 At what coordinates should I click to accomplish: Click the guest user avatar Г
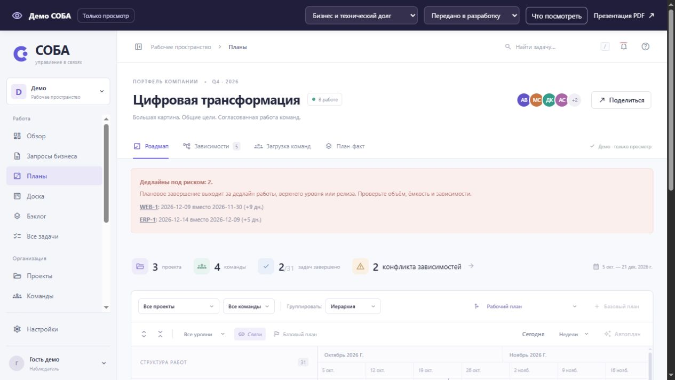(17, 363)
